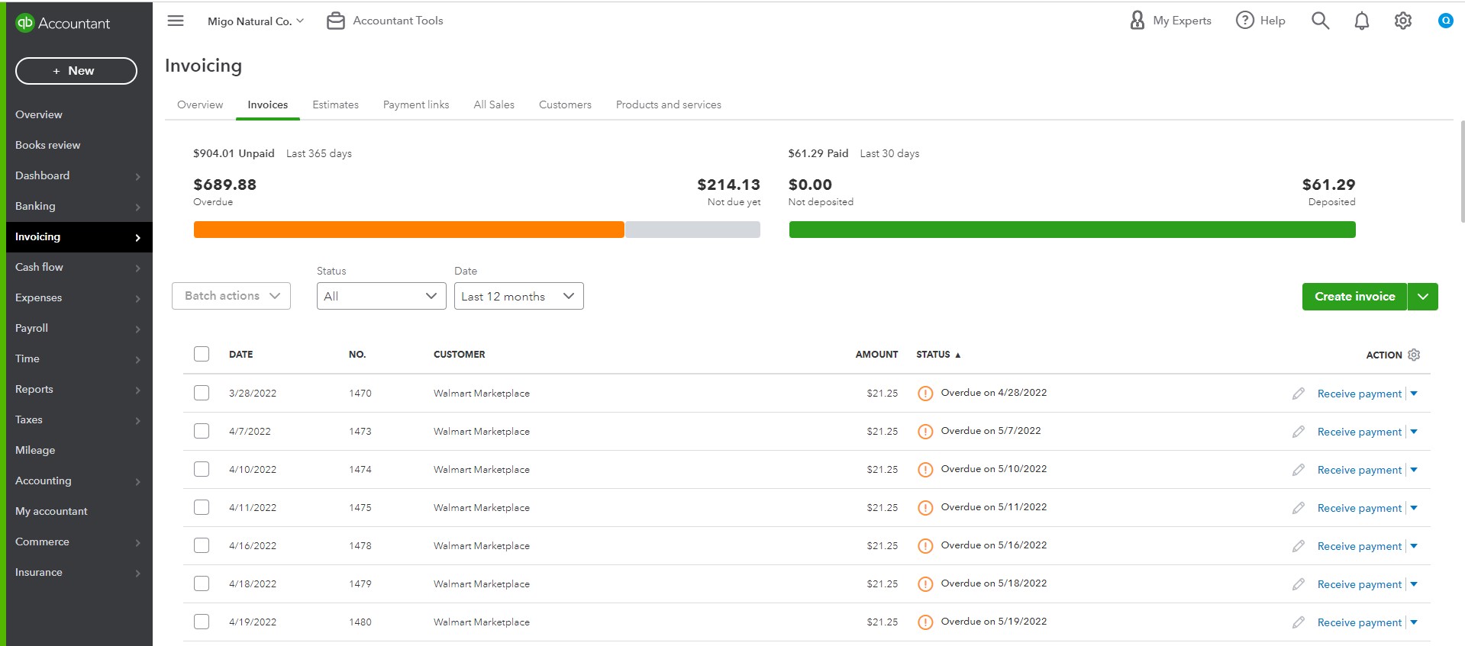Click the orange Overdue bar segment
Image resolution: width=1465 pixels, height=646 pixels.
coord(408,230)
